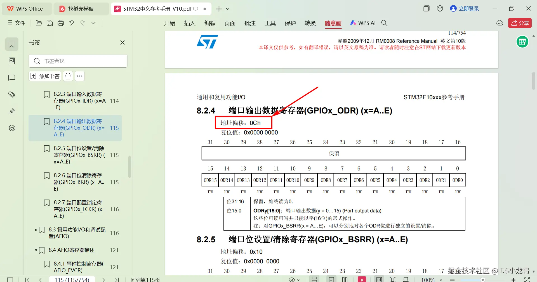Save the document via save icon
The image size is (537, 282).
[x=50, y=23]
